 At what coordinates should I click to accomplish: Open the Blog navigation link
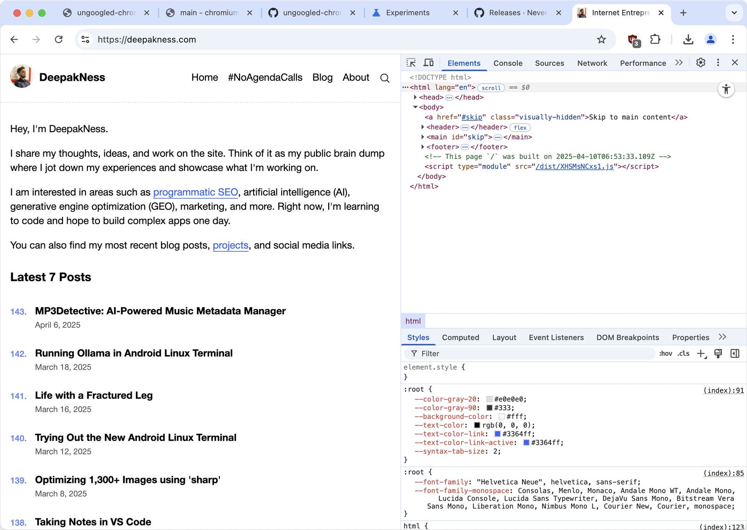point(323,78)
